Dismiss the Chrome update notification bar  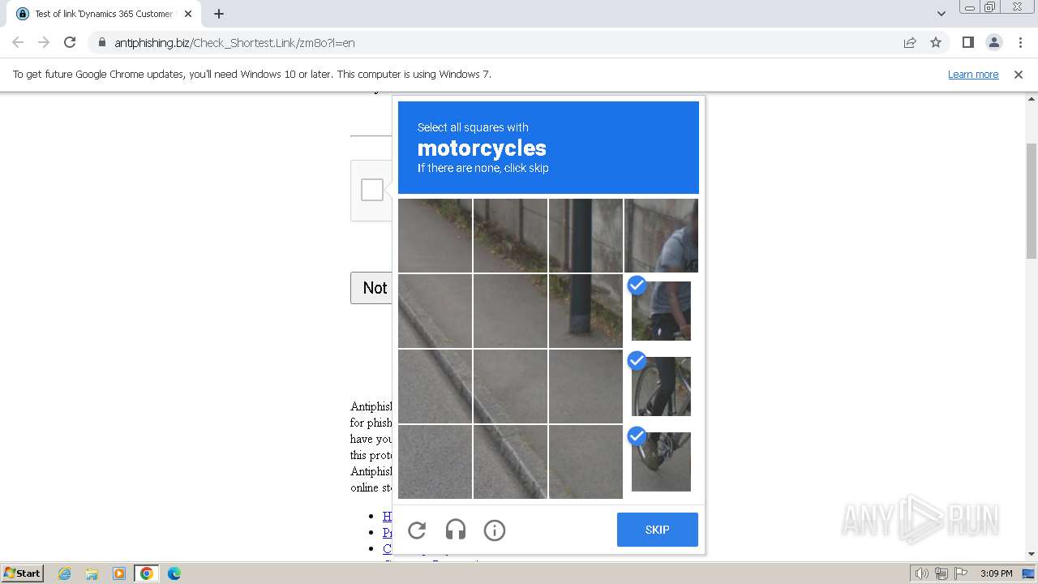point(1019,75)
